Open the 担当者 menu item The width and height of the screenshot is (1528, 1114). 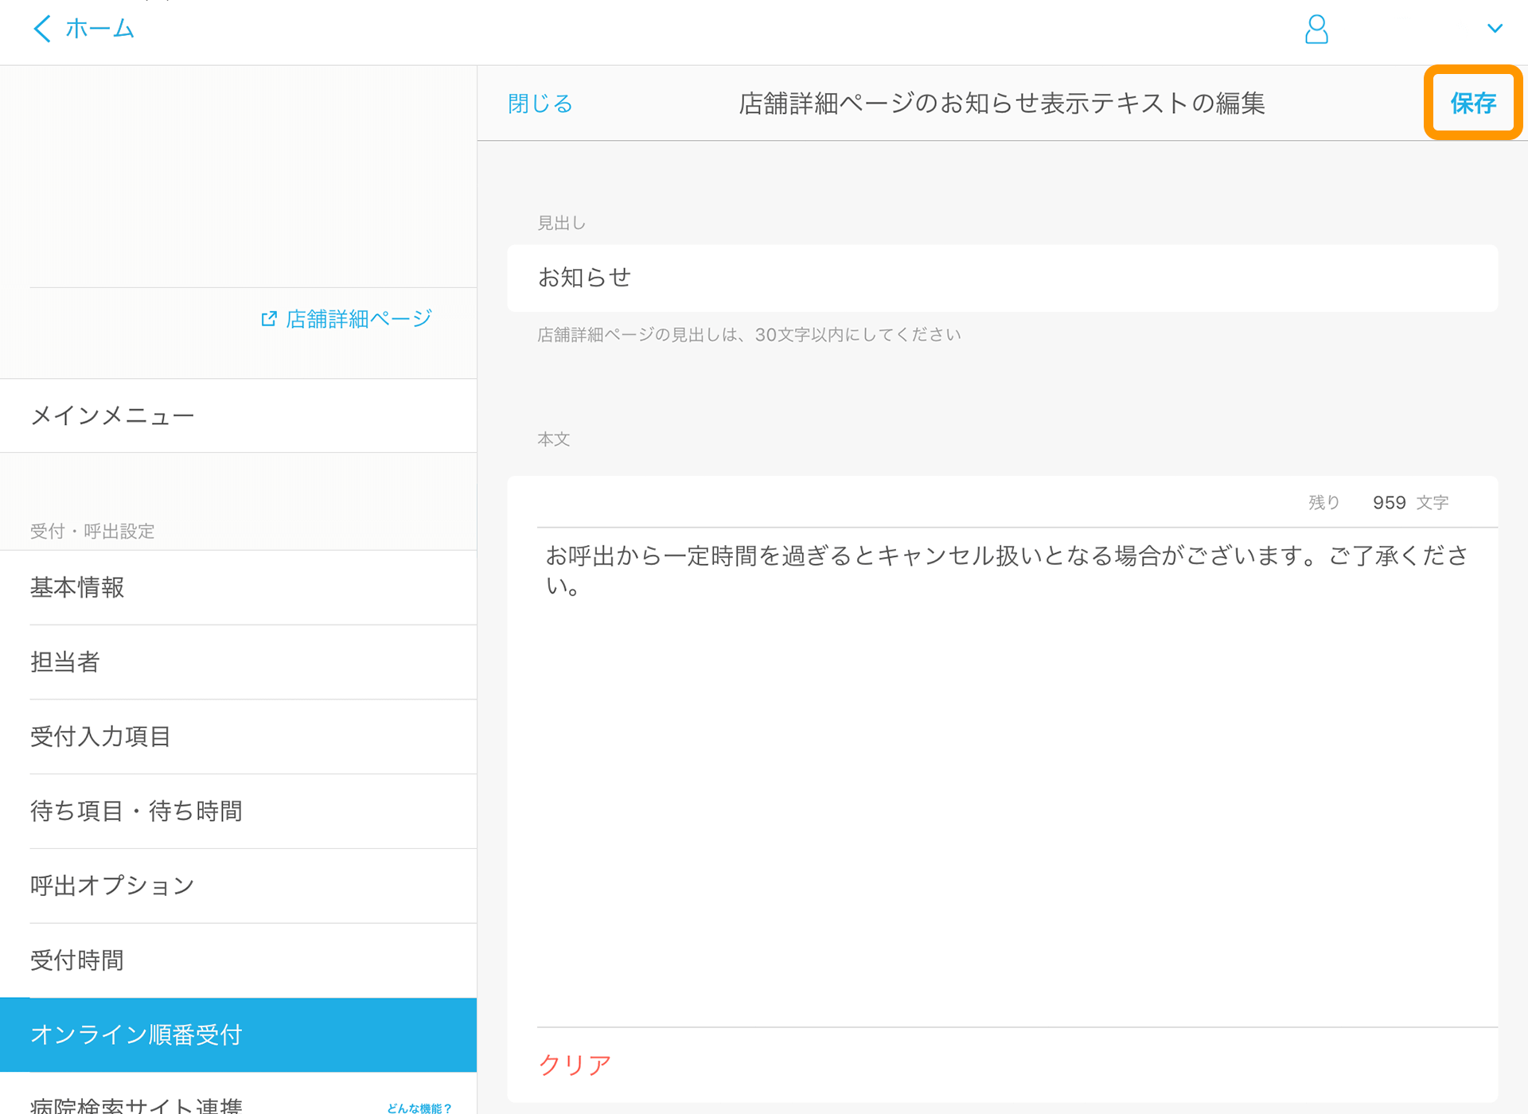[x=65, y=662]
